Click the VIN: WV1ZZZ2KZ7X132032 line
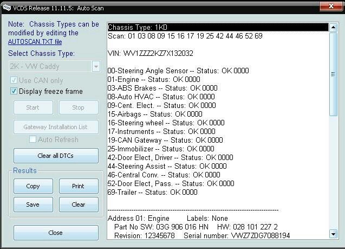 (x=218, y=53)
